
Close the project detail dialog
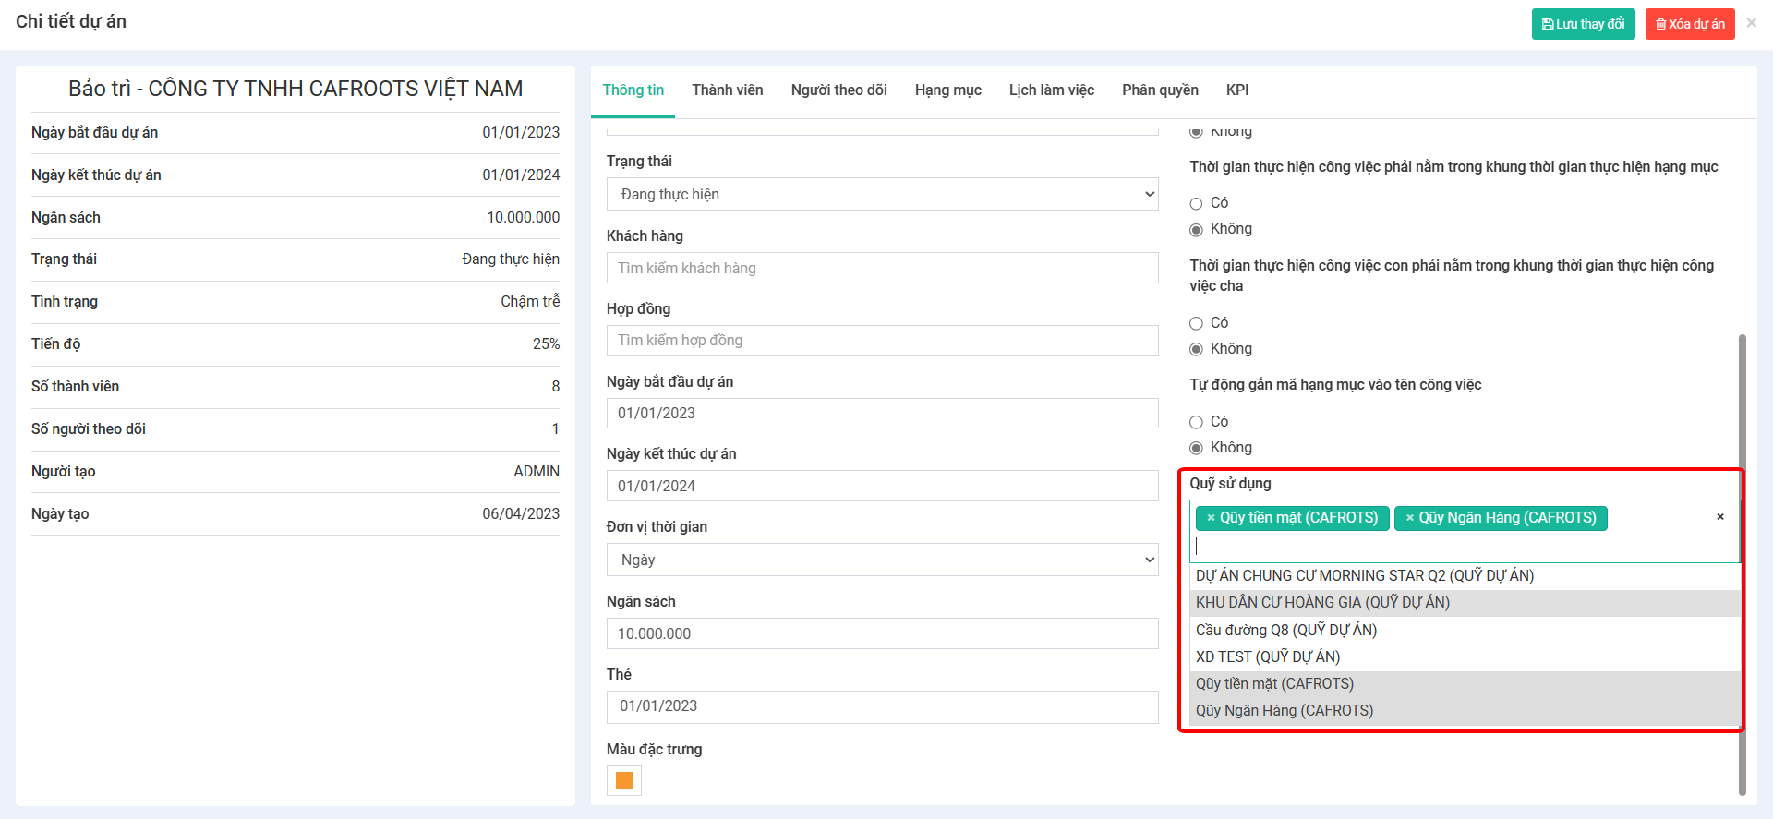pyautogui.click(x=1751, y=23)
